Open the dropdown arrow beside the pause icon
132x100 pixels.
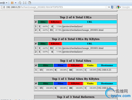(16, 3)
